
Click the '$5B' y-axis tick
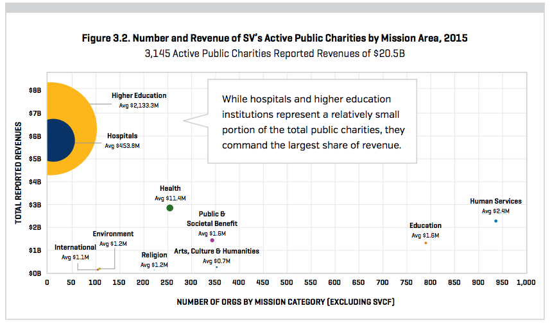35,159
